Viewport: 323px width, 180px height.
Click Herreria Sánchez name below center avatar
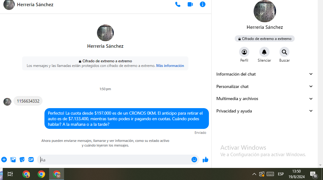[x=105, y=46]
